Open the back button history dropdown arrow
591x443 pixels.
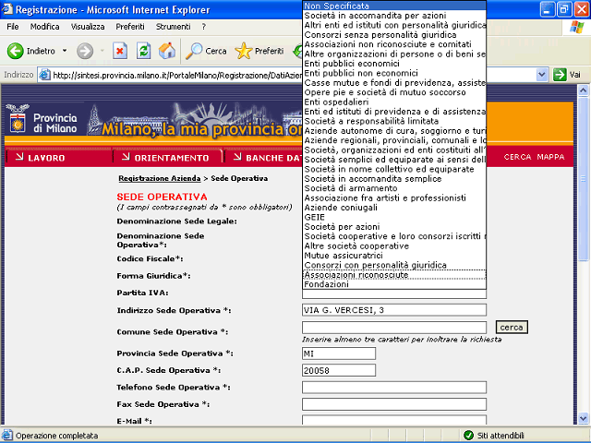tap(65, 51)
